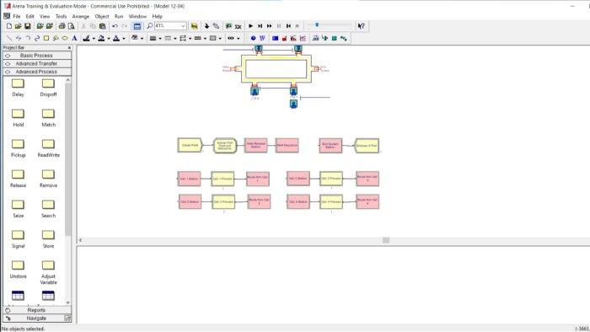Click the Clock animation icon
The height and width of the screenshot is (332, 590).
point(253,39)
